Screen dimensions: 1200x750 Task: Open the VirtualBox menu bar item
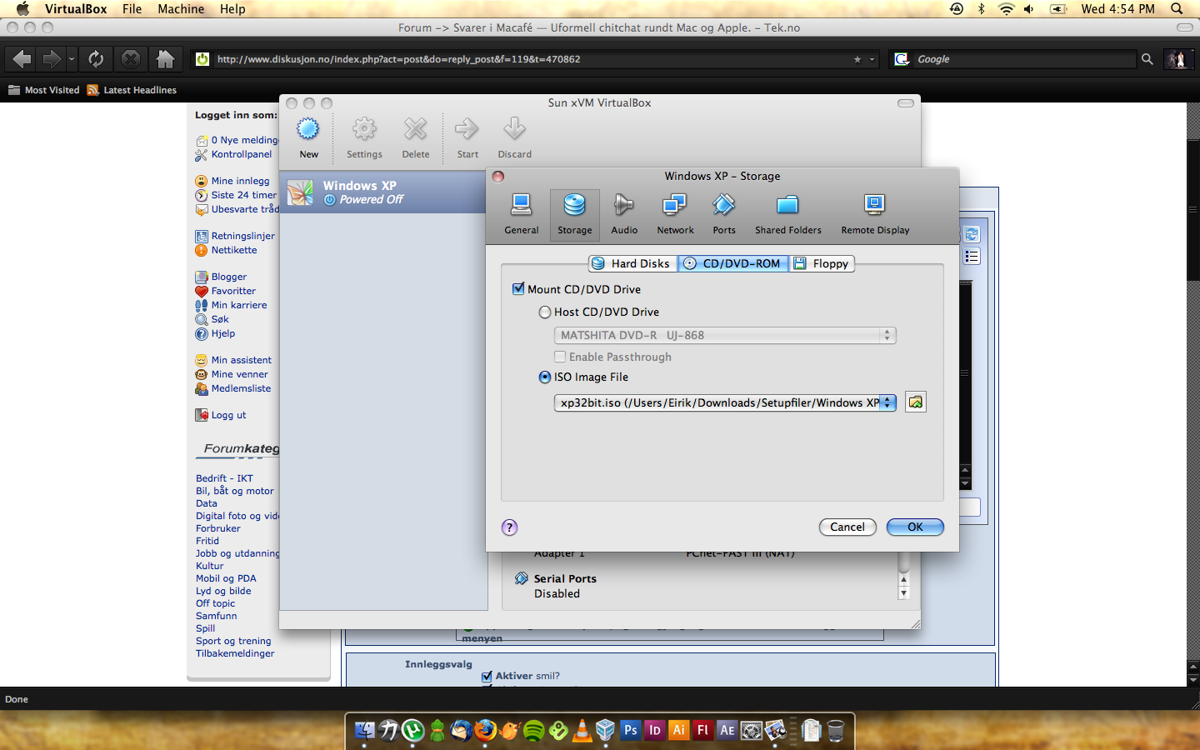pyautogui.click(x=76, y=9)
